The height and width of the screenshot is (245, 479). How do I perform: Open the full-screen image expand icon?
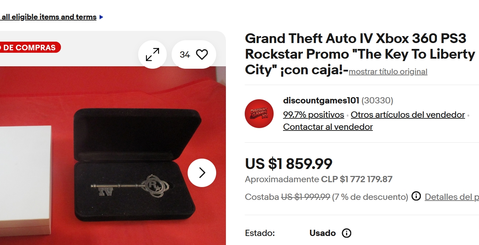pyautogui.click(x=152, y=54)
